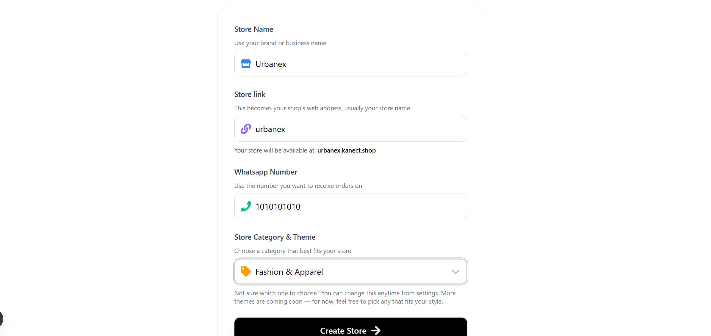Click the Create Store button

(x=350, y=329)
